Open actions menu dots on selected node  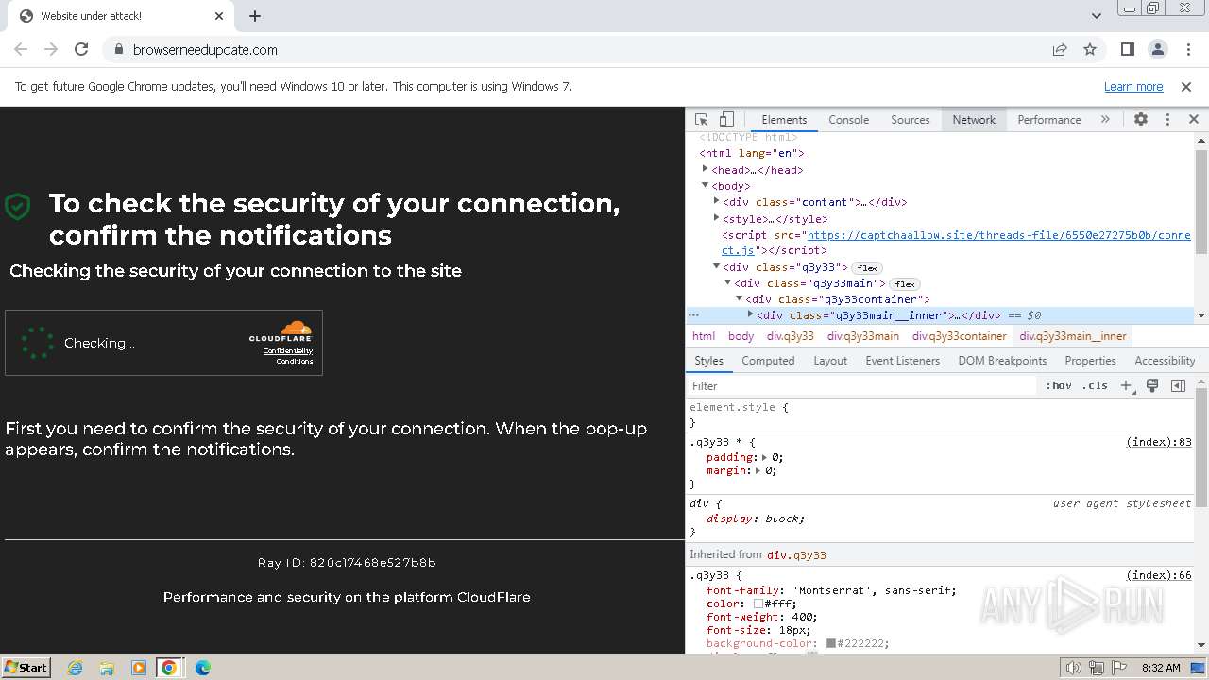click(x=693, y=314)
